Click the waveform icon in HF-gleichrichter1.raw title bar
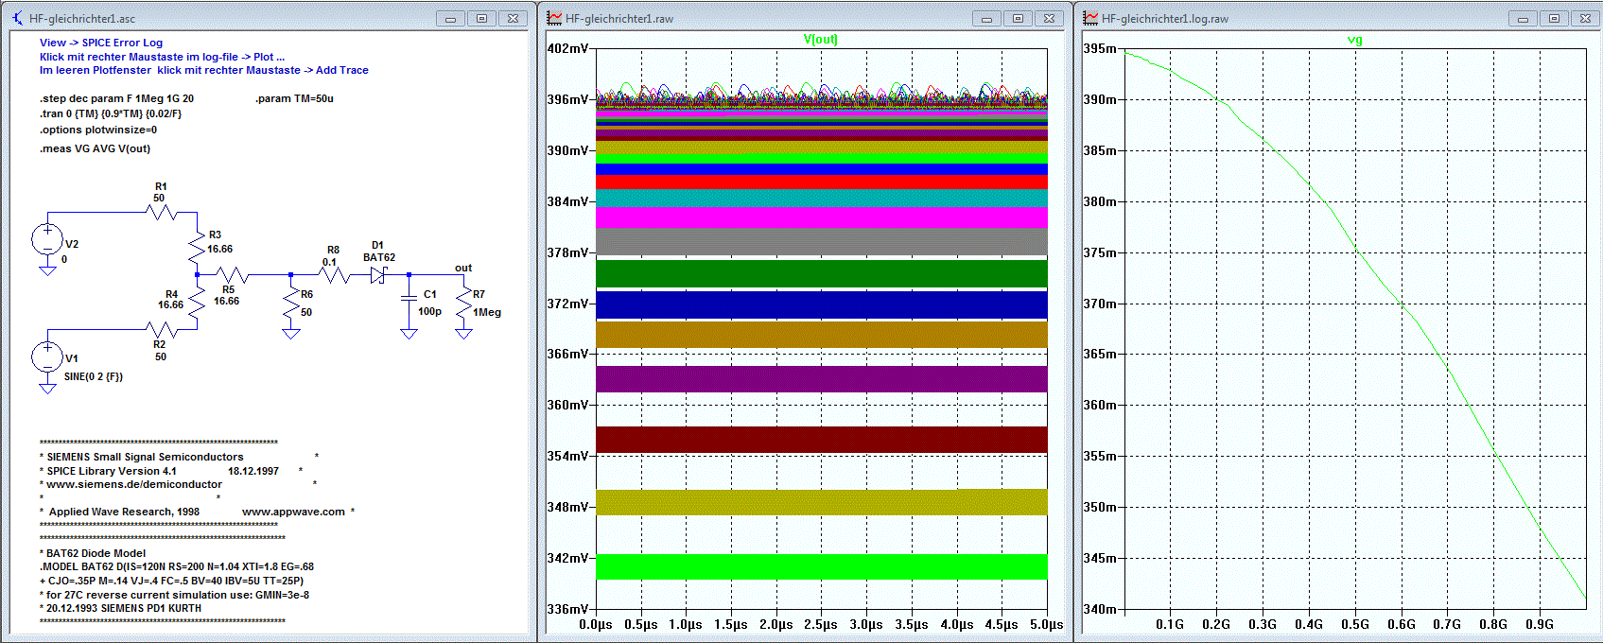Screen dimensions: 1603x643 pos(554,18)
